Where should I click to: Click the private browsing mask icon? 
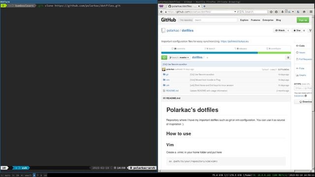click(x=161, y=6)
